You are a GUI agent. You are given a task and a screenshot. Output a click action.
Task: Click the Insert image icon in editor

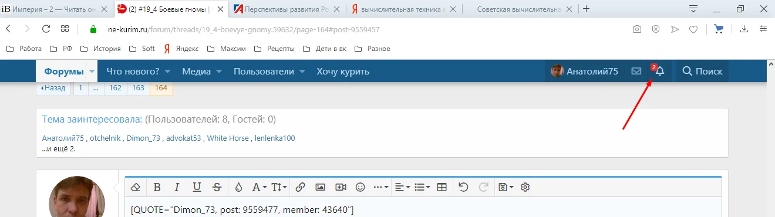[x=320, y=187]
